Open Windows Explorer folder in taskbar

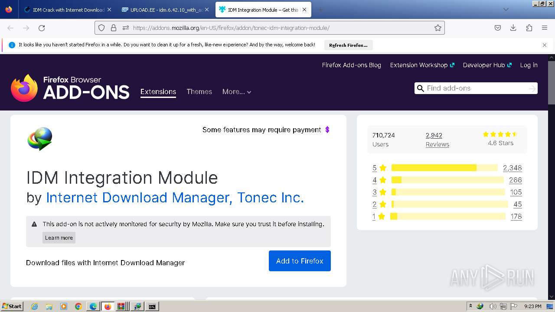click(x=49, y=306)
